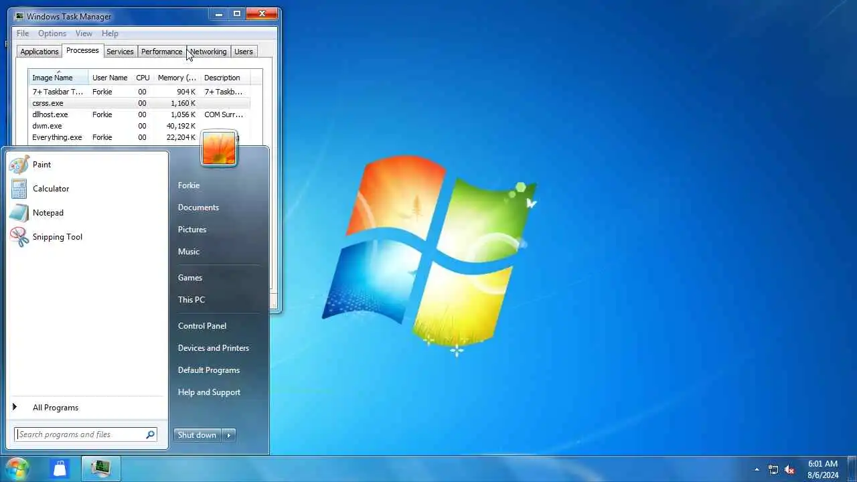Open Notepad from the Start menu
857x482 pixels.
coord(87,213)
